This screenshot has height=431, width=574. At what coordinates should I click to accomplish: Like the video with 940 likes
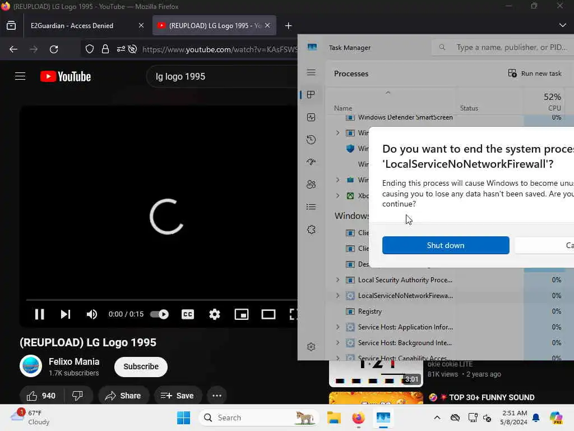pos(41,396)
